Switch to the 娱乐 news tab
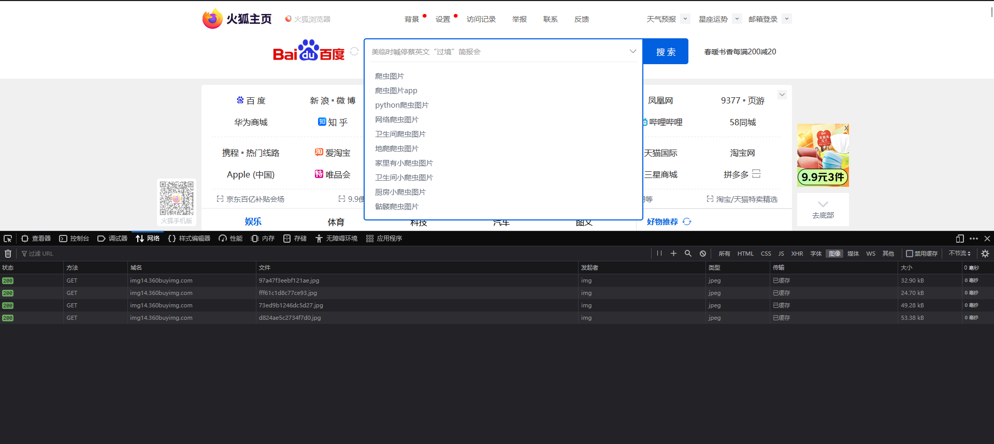This screenshot has width=994, height=444. [x=253, y=221]
